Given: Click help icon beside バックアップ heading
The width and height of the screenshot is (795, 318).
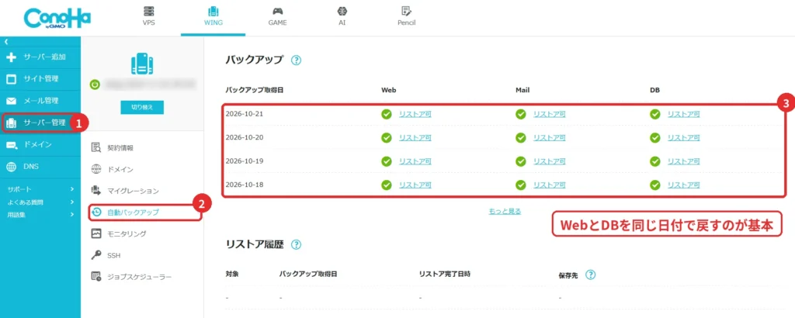Looking at the screenshot, I should [x=296, y=60].
